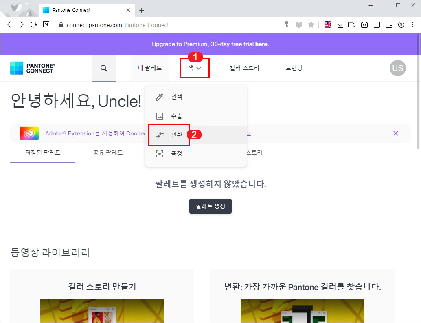
Task: Select the eyedropper 선택 menu entry
Action: (196, 97)
